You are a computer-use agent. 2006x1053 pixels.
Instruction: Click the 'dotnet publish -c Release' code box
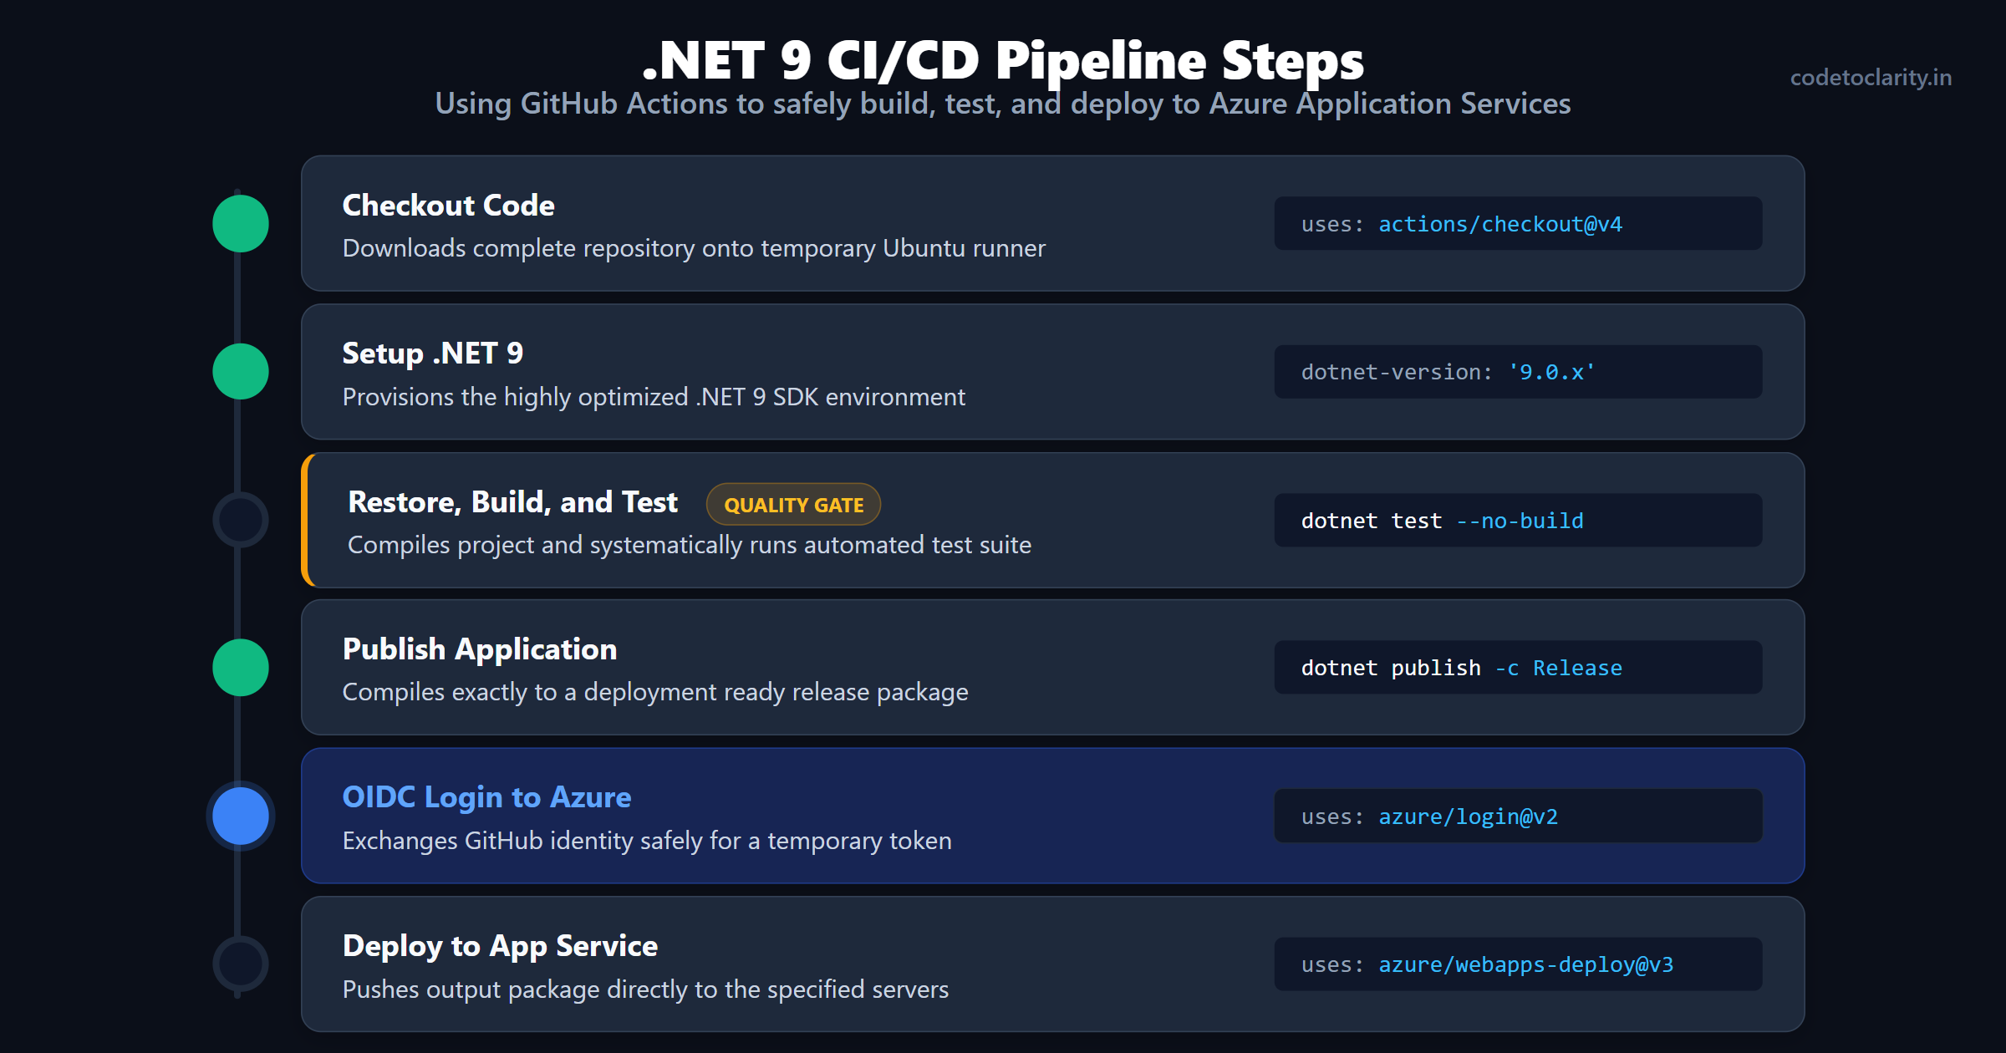[1518, 668]
